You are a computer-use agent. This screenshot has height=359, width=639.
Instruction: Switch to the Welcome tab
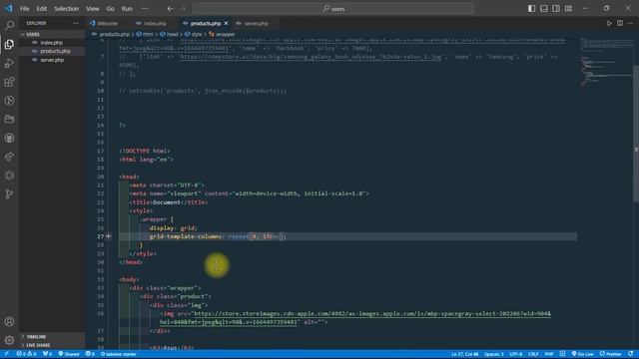point(108,23)
